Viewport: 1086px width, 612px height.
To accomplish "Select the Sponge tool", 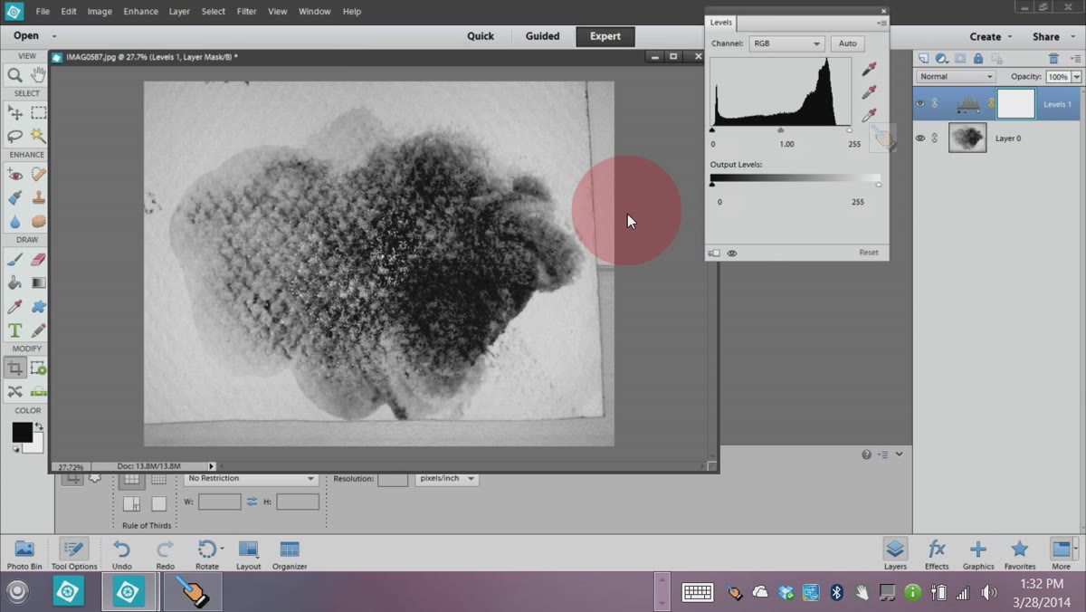I will point(38,221).
